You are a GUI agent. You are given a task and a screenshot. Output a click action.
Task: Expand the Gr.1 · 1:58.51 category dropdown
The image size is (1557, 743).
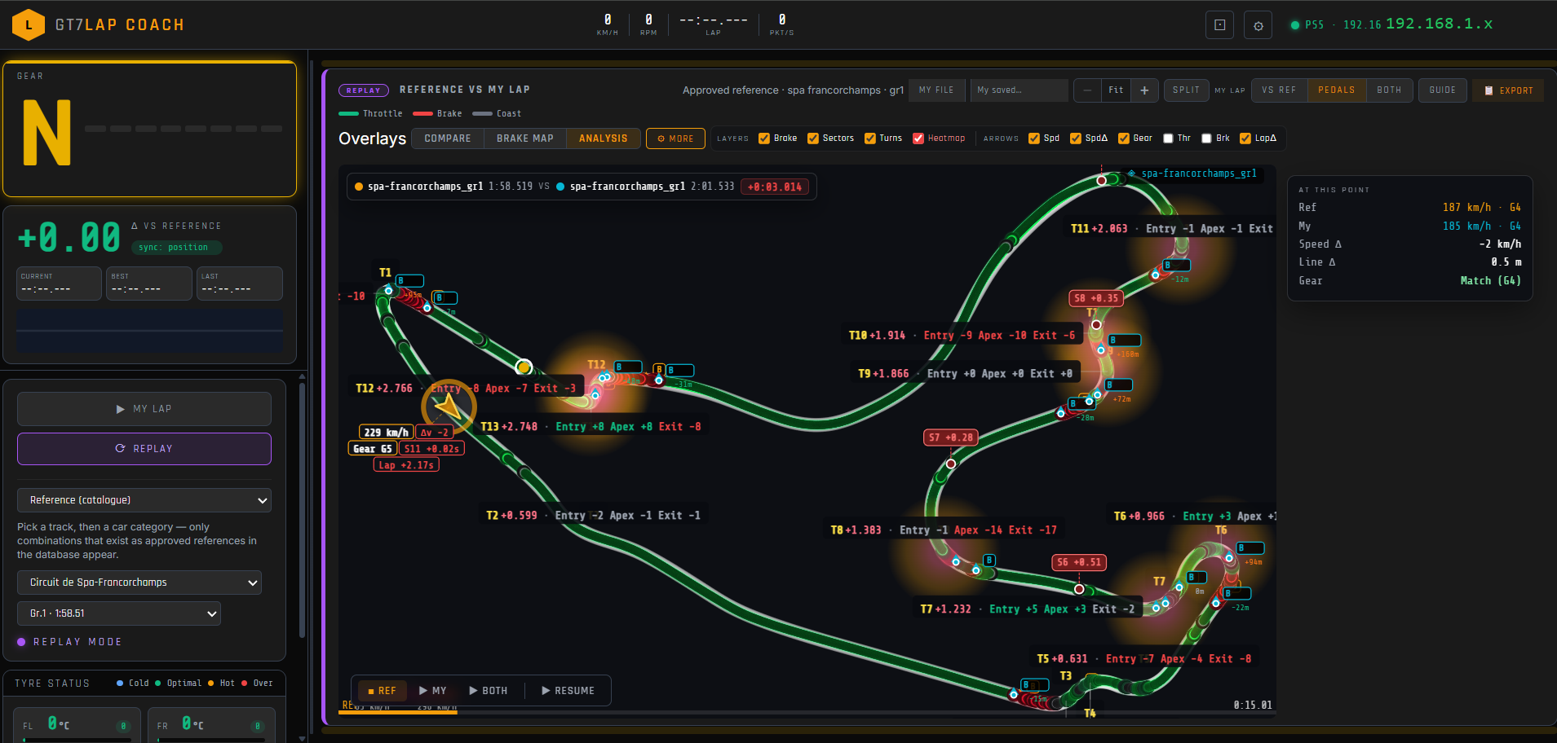click(x=119, y=613)
